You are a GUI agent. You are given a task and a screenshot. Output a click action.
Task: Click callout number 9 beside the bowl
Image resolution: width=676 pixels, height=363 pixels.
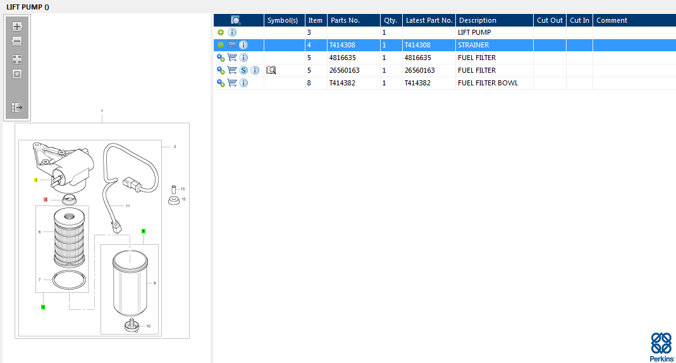pos(154,283)
